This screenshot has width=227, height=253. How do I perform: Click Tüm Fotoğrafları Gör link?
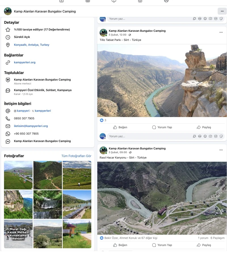click(76, 156)
